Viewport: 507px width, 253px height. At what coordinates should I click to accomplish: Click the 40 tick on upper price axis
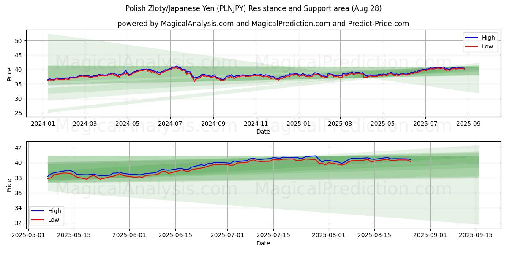point(19,70)
